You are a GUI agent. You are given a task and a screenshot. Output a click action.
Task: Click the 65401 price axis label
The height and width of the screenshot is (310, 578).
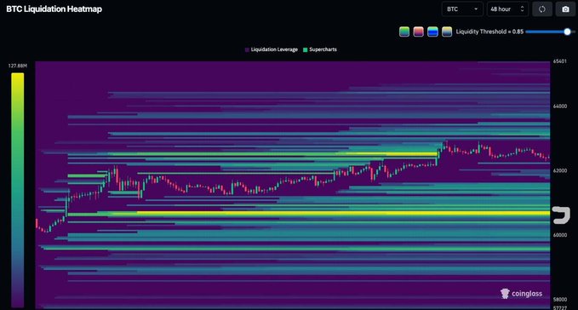(x=559, y=61)
